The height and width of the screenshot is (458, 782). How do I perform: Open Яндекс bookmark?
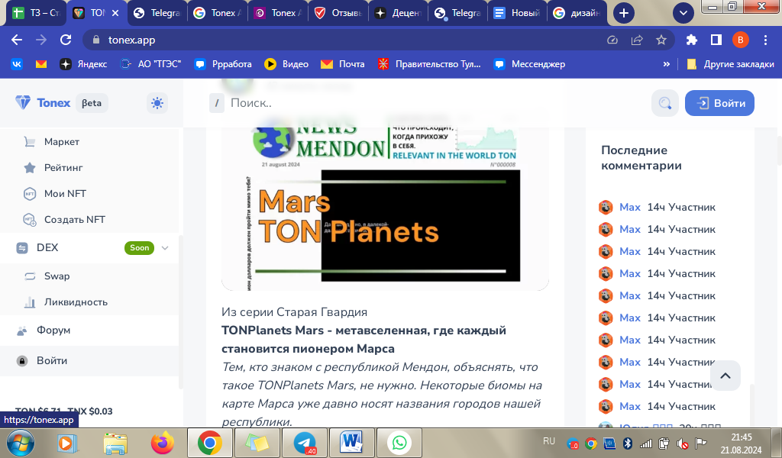pyautogui.click(x=83, y=64)
